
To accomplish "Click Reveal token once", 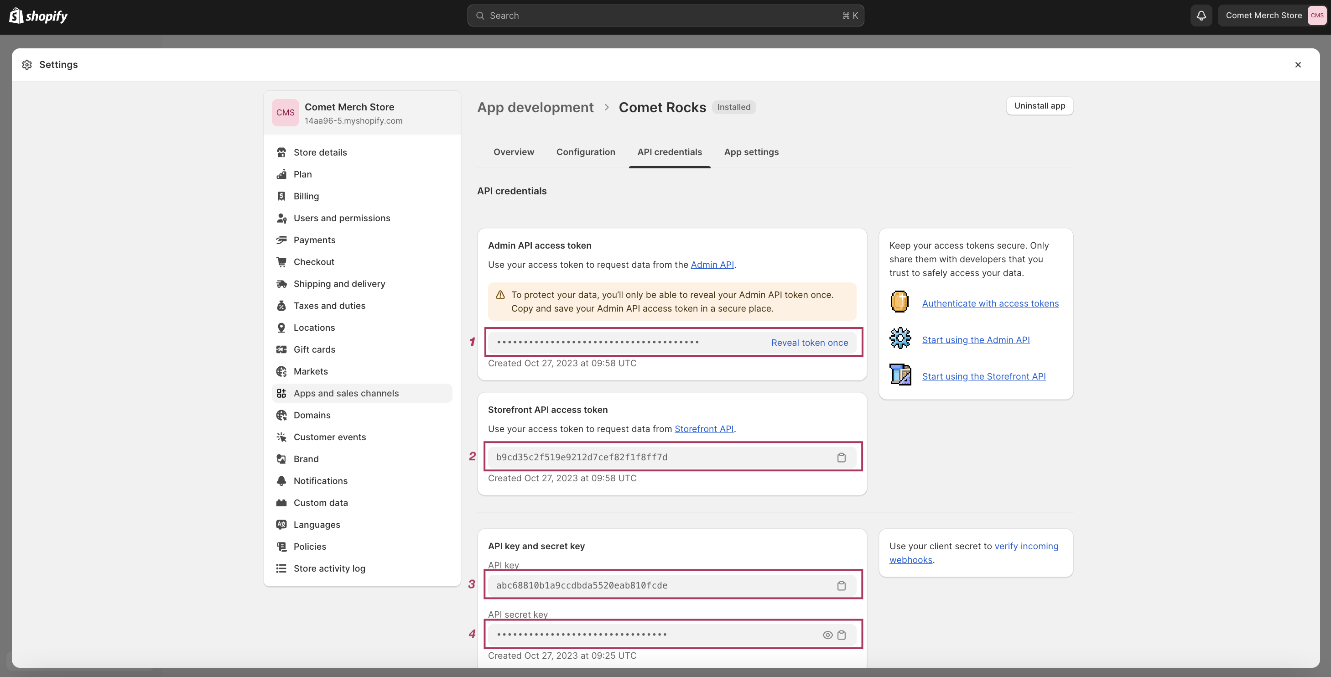I will point(809,343).
